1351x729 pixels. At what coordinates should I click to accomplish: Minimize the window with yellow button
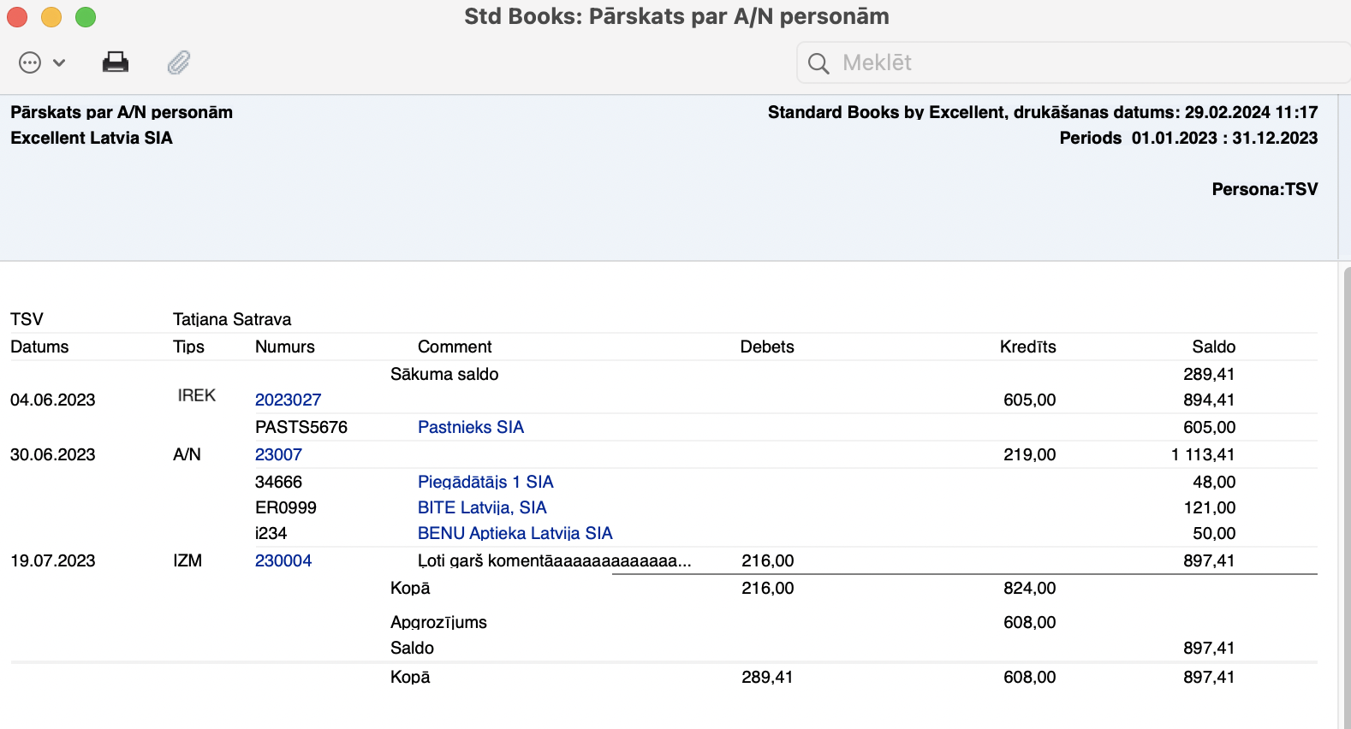(51, 17)
